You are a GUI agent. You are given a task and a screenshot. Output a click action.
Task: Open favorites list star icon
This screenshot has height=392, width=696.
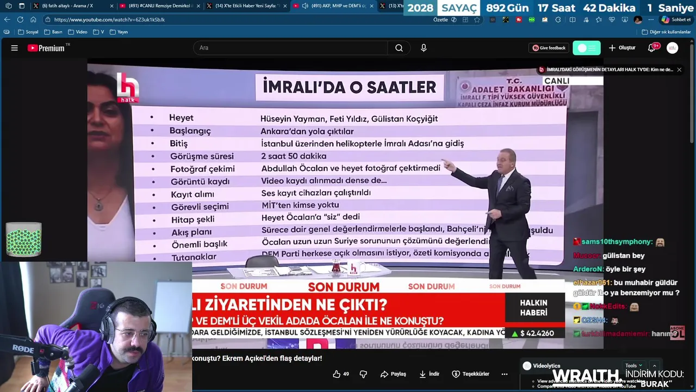tap(599, 20)
